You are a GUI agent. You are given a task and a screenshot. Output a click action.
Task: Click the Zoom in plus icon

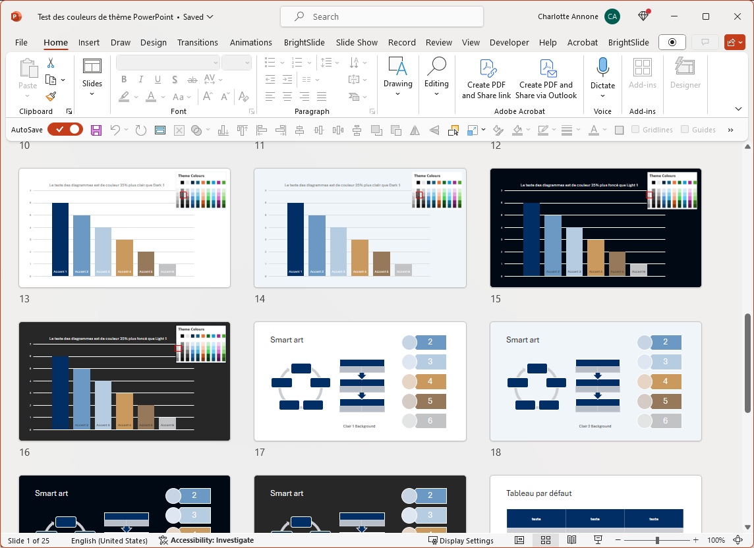coord(695,540)
